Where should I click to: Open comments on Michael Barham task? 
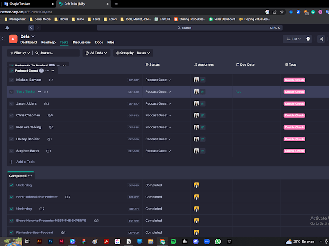tap(51, 80)
